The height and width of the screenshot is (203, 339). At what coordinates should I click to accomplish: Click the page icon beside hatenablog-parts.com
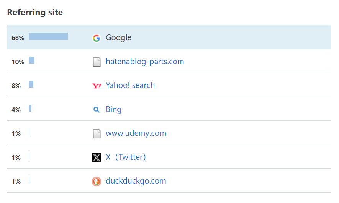(x=97, y=62)
